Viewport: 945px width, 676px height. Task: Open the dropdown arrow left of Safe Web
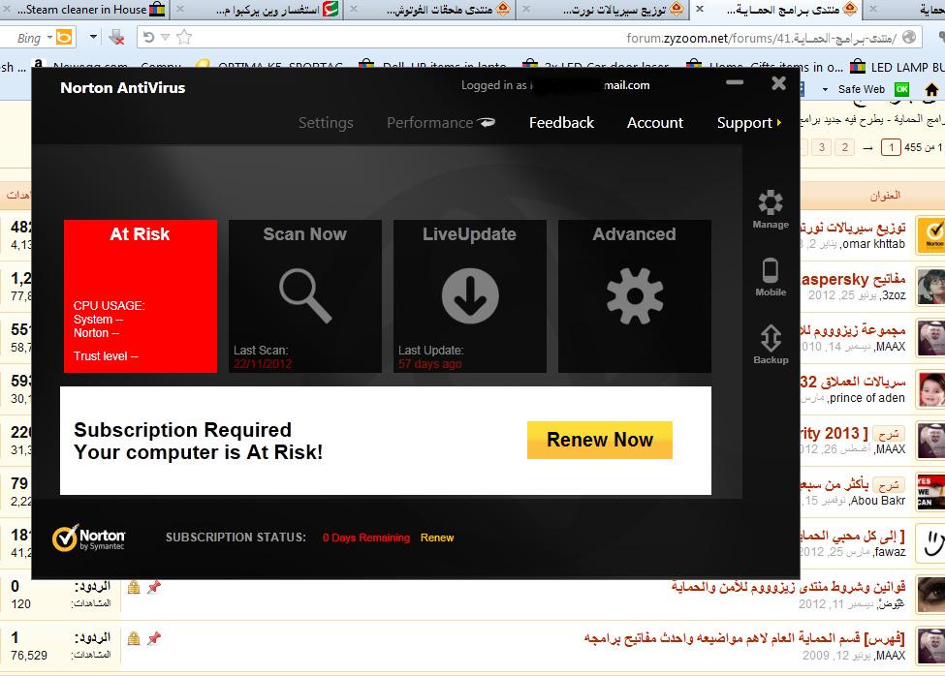(x=825, y=90)
